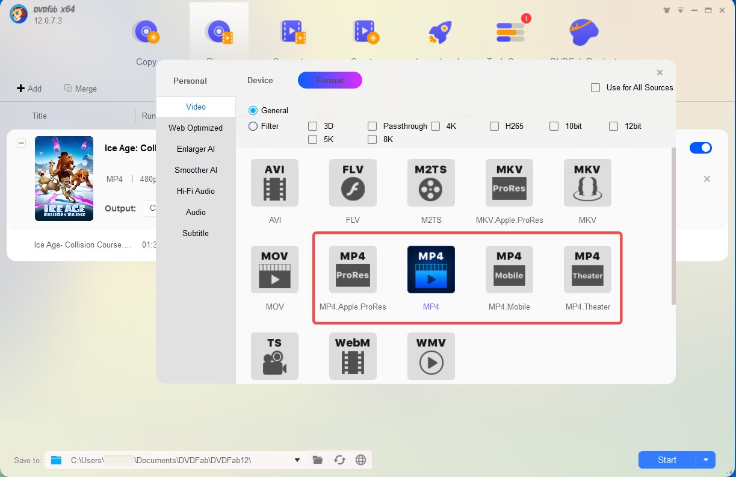Check the 3D filter checkbox

click(x=313, y=126)
